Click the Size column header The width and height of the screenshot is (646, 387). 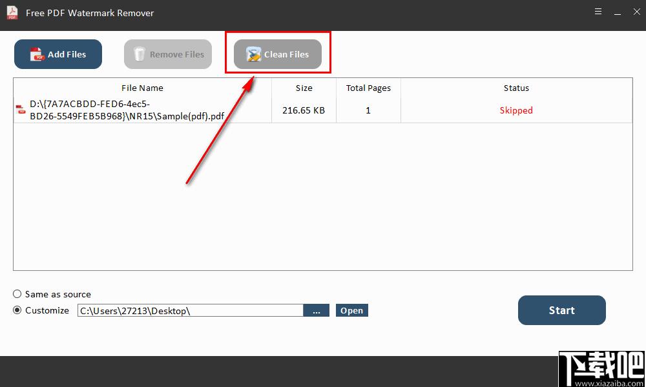pyautogui.click(x=304, y=88)
